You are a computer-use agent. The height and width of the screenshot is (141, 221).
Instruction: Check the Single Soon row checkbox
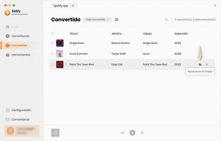52,43
